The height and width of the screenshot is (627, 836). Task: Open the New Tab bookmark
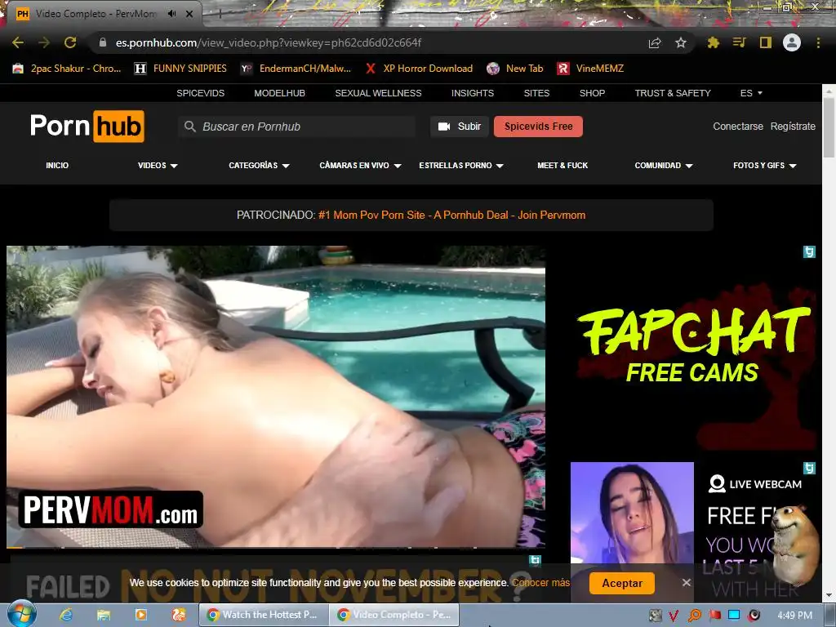pos(515,69)
